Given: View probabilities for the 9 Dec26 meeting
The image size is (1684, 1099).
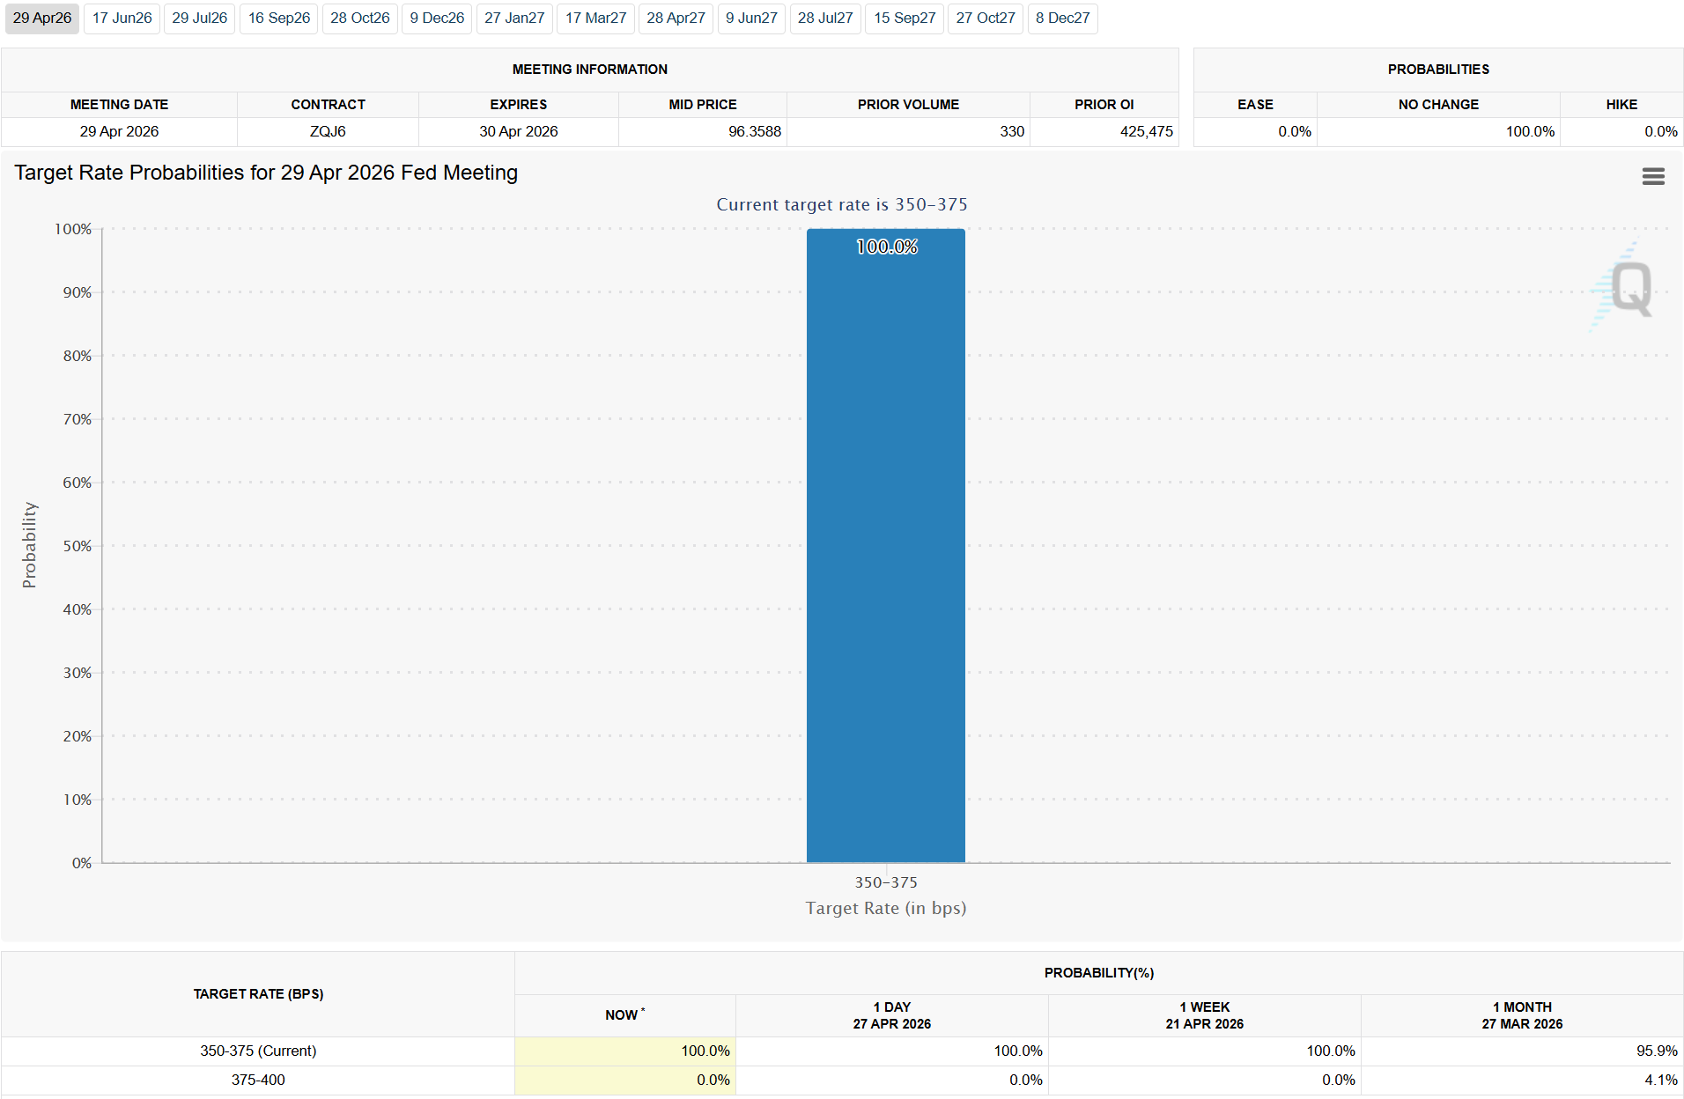Looking at the screenshot, I should (x=436, y=18).
